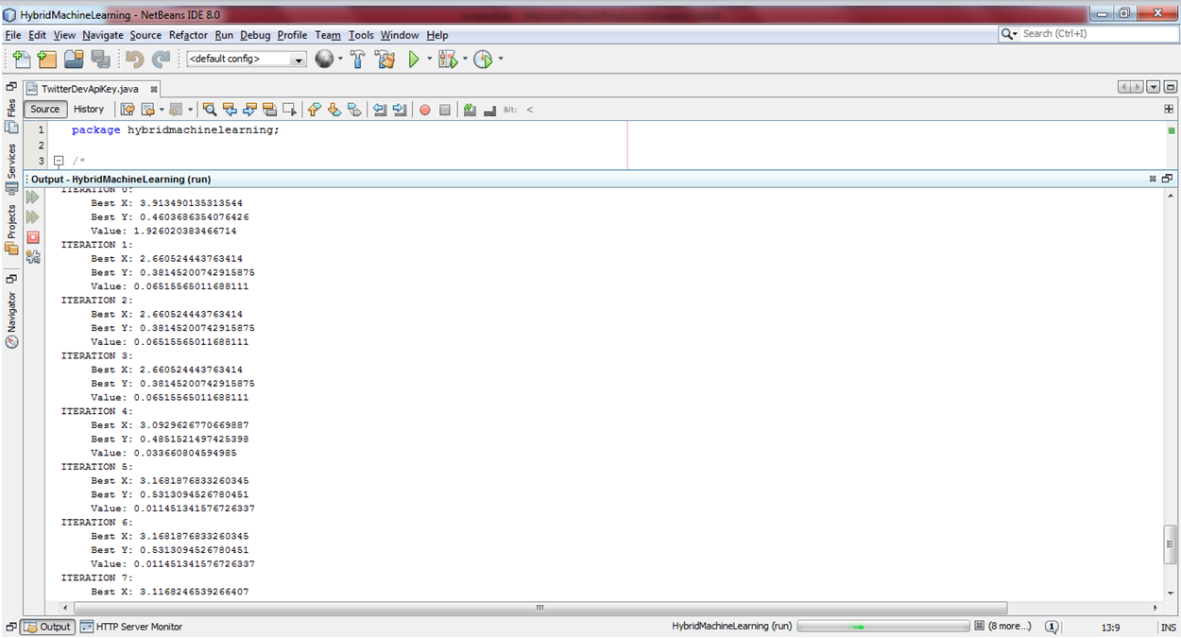
Task: Stop the running process in Output panel
Action: tap(33, 237)
